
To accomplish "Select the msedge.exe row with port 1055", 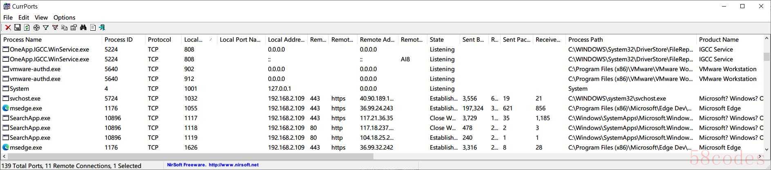I will 382,108.
